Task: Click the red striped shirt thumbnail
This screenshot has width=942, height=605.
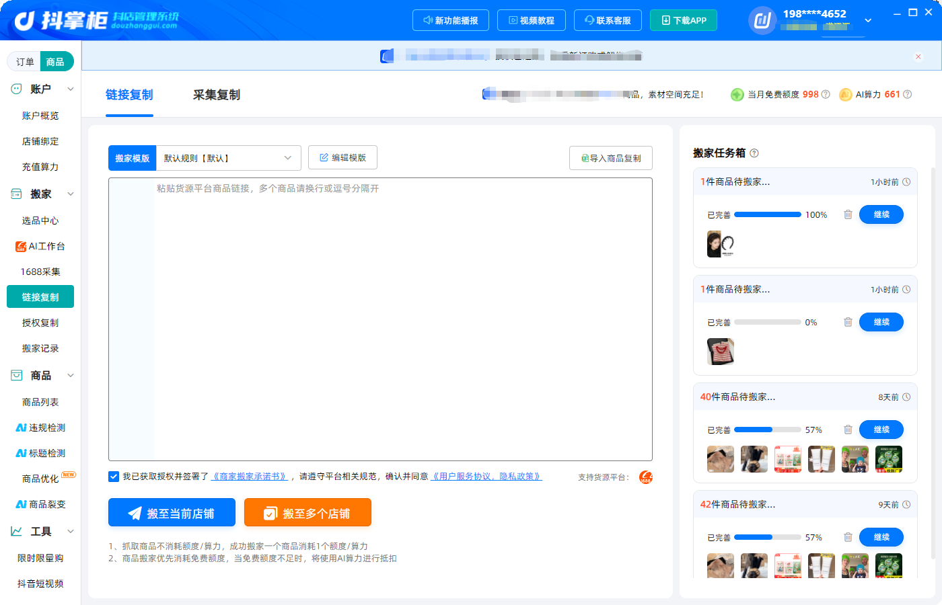Action: pyautogui.click(x=721, y=352)
